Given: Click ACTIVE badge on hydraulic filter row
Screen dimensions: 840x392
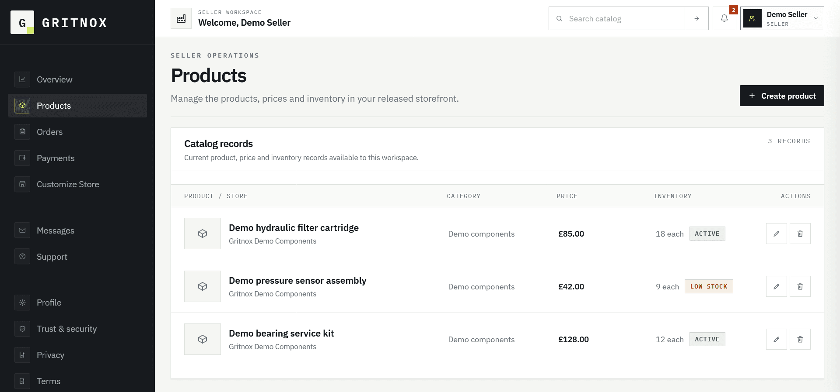Looking at the screenshot, I should click(707, 234).
